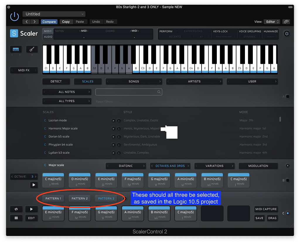The image size is (300, 243).
Task: Open the pad grid view icon below the loop button
Action: (16, 218)
